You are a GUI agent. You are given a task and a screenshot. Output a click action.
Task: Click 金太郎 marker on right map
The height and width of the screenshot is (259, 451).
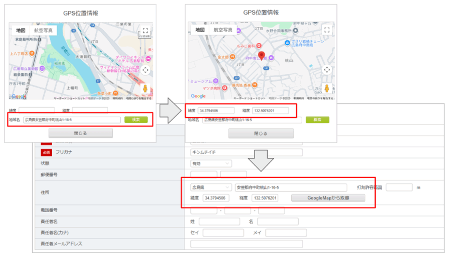tap(233, 56)
